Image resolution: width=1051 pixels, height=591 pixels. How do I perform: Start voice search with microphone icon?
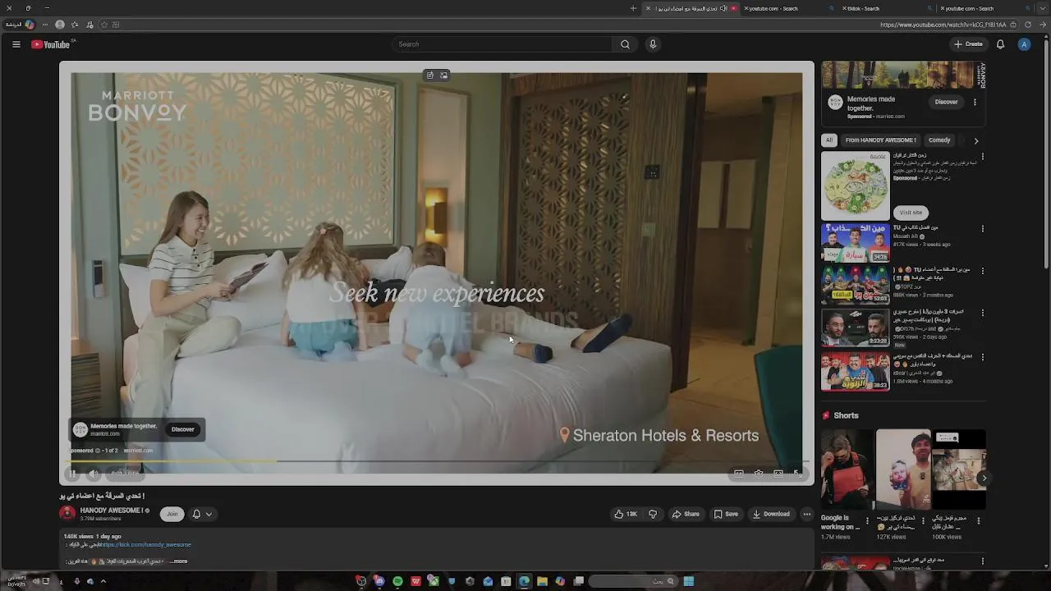pos(653,44)
